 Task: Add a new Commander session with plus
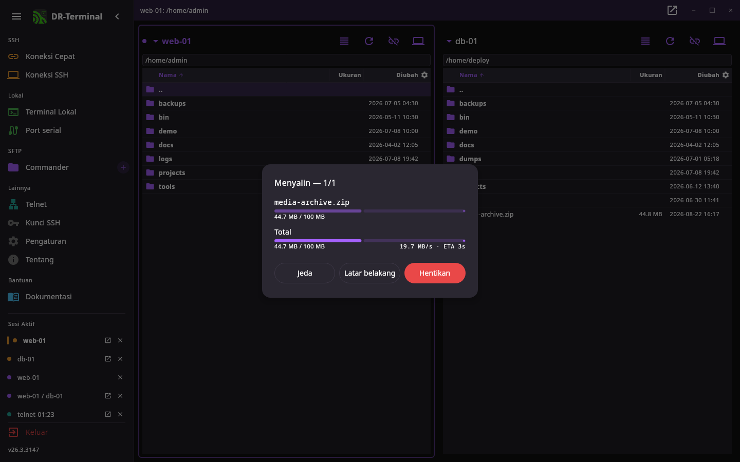(123, 167)
